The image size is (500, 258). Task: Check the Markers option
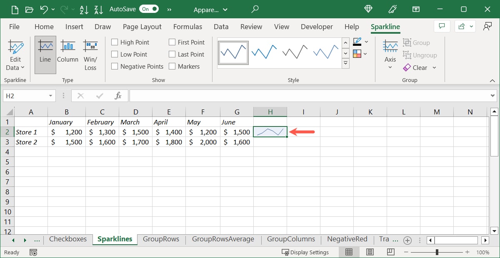171,66
